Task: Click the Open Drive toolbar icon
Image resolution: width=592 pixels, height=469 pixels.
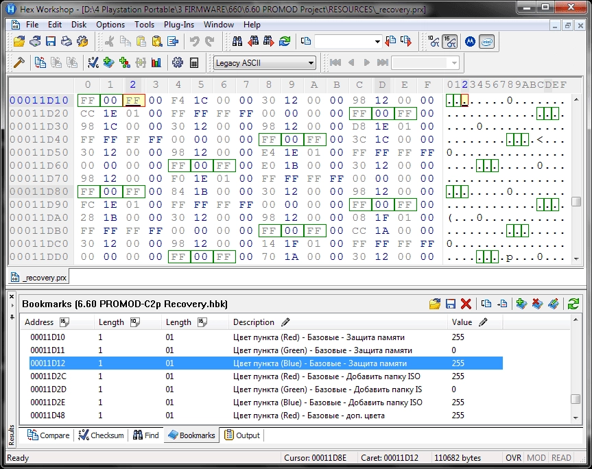Action: [x=35, y=42]
